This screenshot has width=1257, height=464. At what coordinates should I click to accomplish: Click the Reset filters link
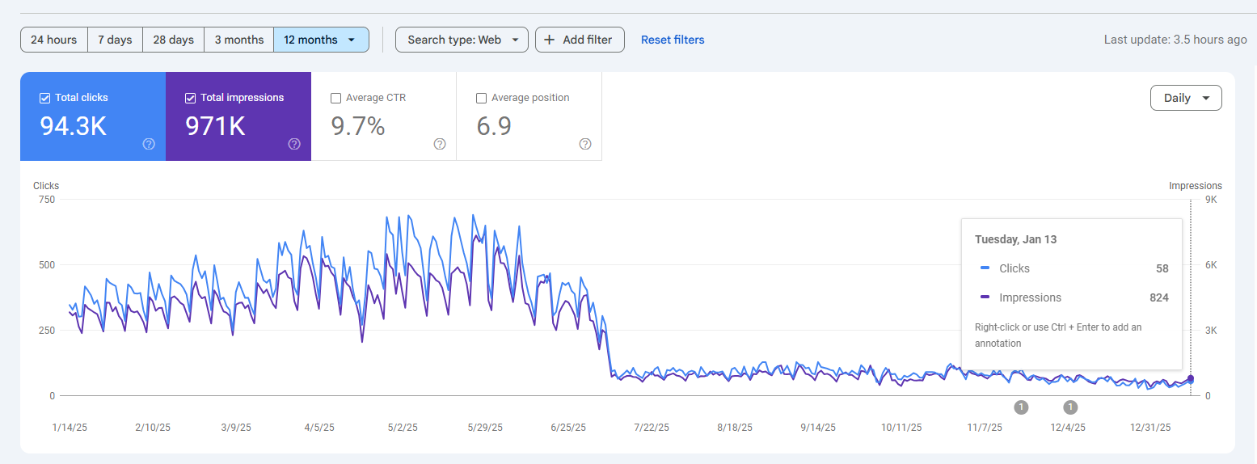point(672,40)
